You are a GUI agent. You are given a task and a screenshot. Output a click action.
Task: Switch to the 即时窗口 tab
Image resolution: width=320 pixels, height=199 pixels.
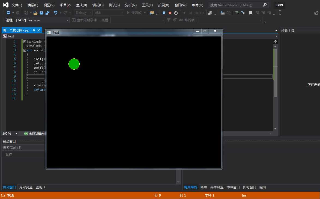pyautogui.click(x=249, y=187)
